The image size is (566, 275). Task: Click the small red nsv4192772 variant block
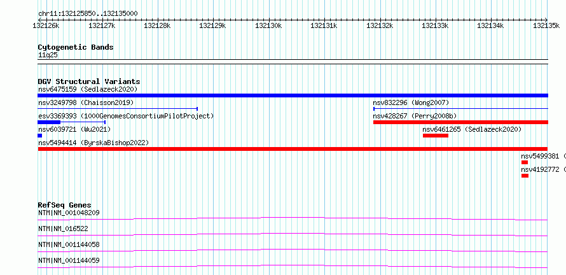(x=525, y=176)
